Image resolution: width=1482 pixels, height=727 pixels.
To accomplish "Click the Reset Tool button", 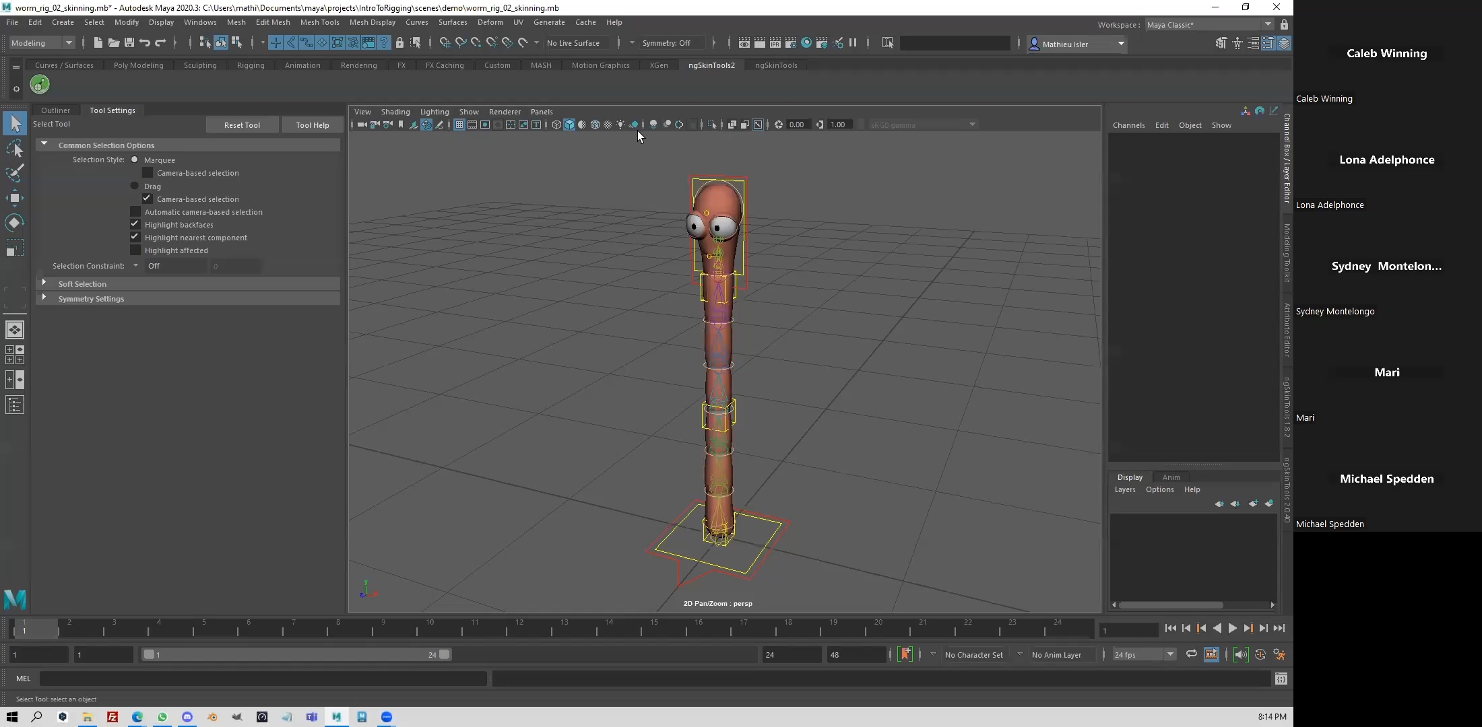I will (242, 125).
